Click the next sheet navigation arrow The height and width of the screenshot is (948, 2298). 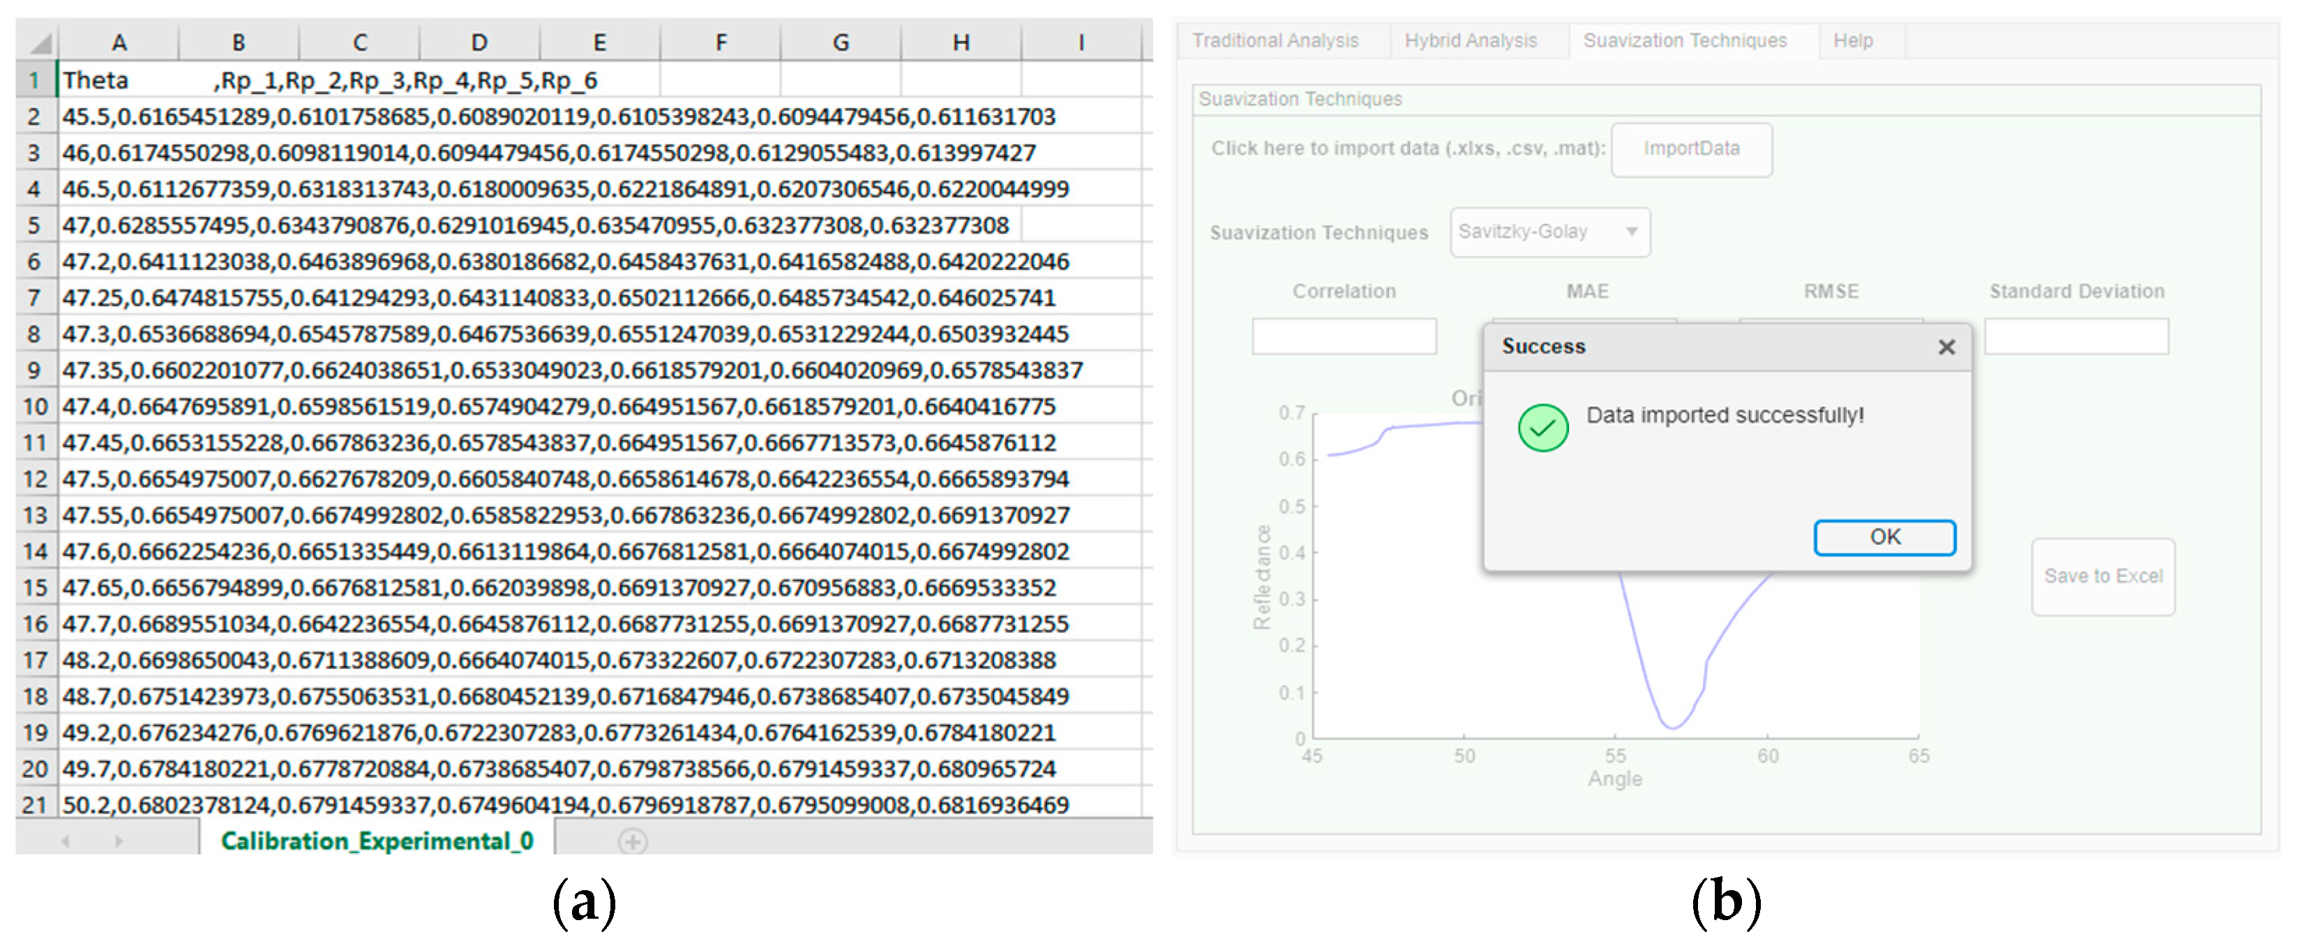pyautogui.click(x=118, y=840)
